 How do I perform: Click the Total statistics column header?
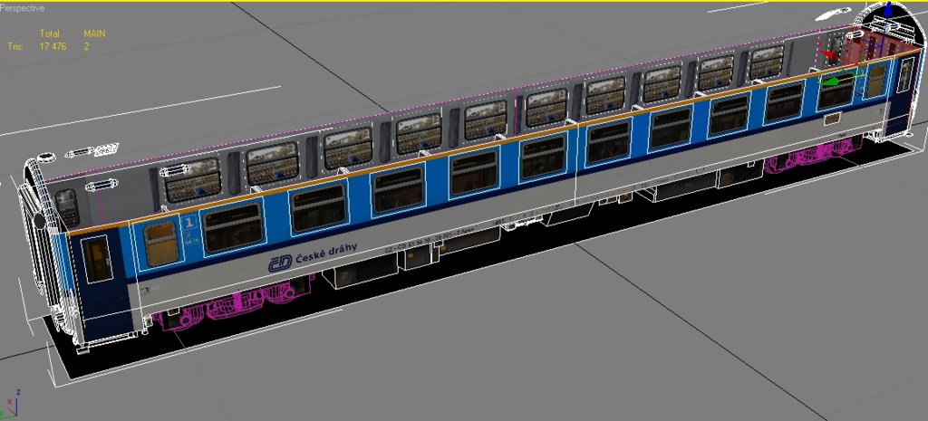[49, 34]
